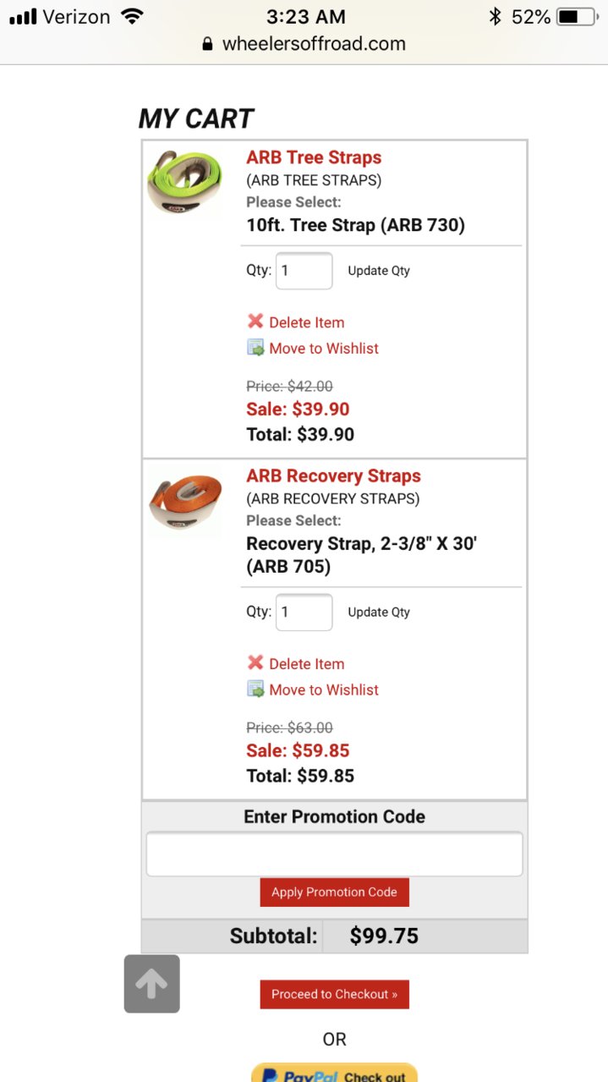Click Update Qty for the Recovery Strap
Viewport: 608px width, 1082px height.
click(379, 612)
